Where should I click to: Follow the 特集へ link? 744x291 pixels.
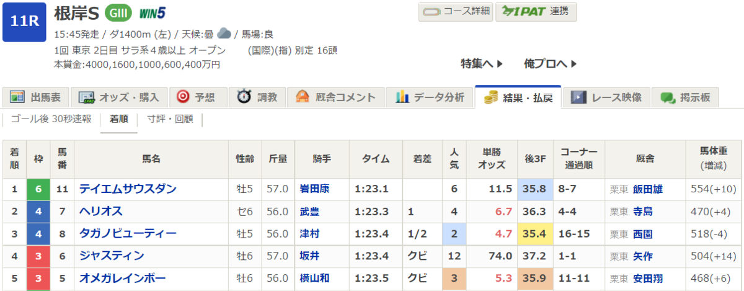pos(482,63)
